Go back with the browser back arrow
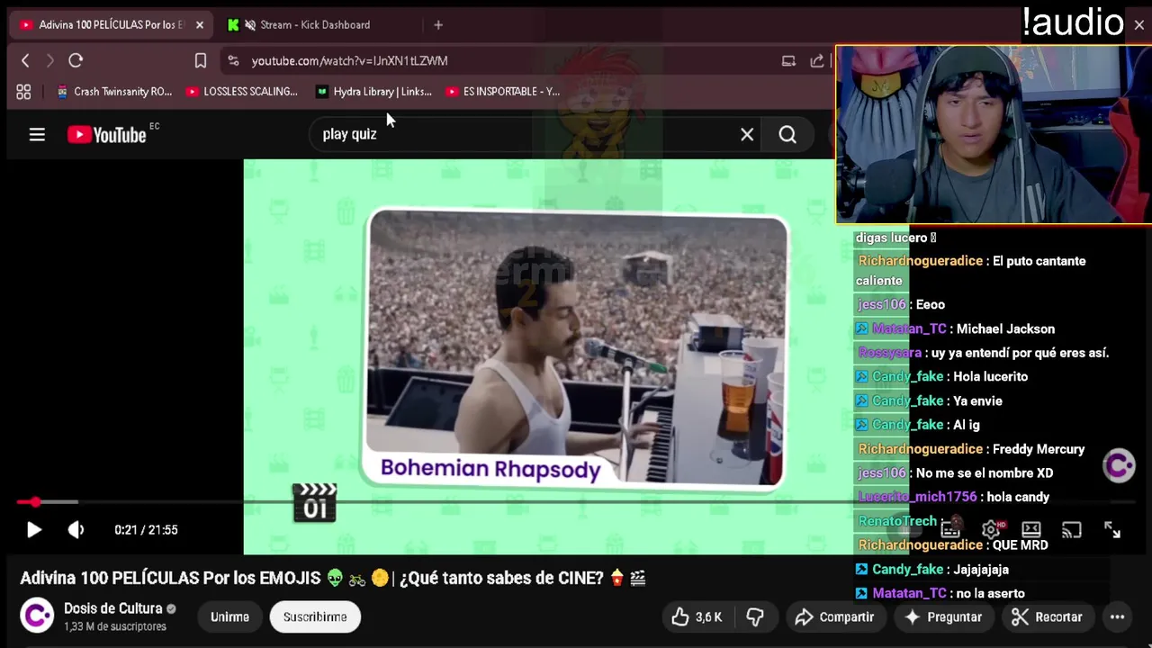1152x648 pixels. 25,60
